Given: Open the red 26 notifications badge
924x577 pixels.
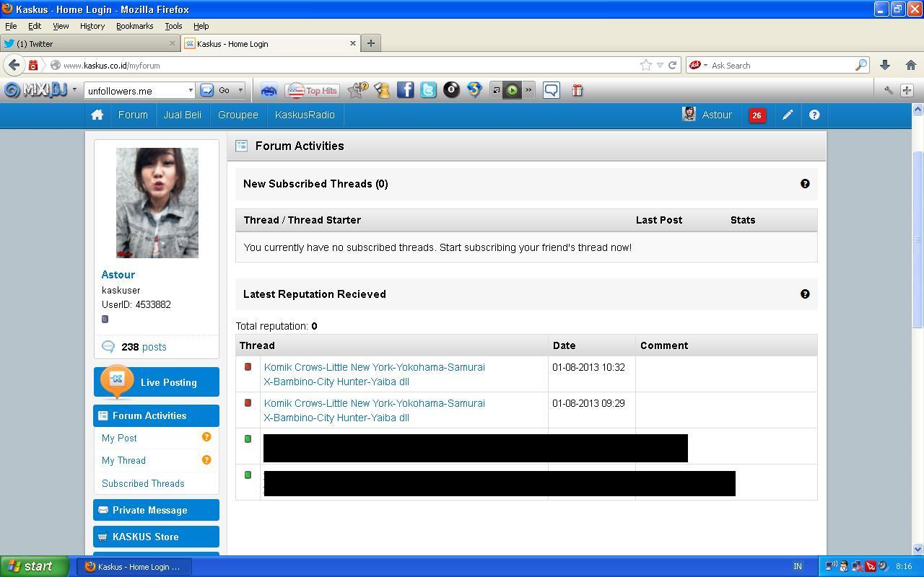Looking at the screenshot, I should click(757, 115).
